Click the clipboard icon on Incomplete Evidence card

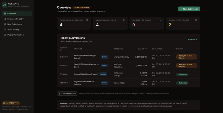click(196, 20)
